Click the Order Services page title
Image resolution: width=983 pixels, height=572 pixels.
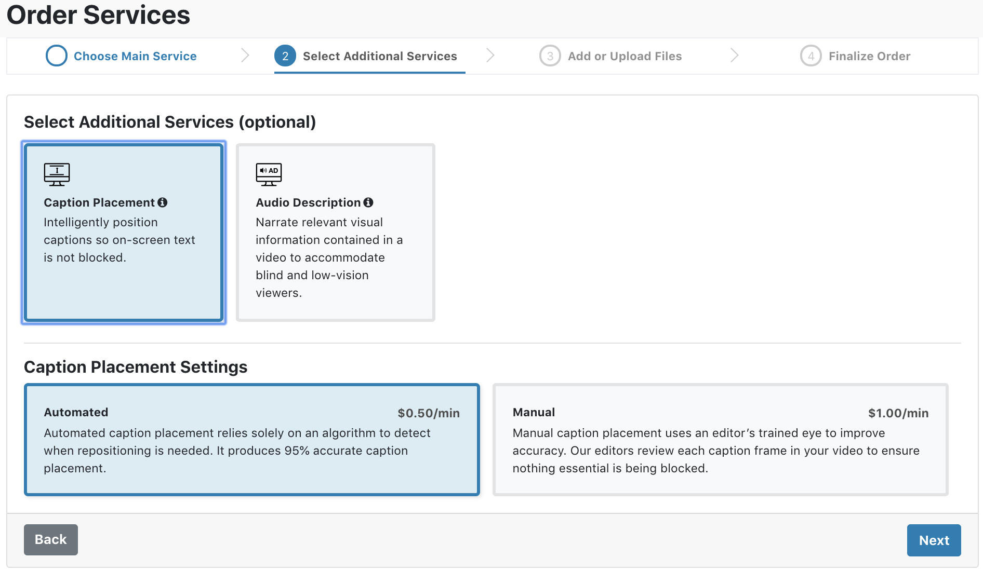pos(98,15)
